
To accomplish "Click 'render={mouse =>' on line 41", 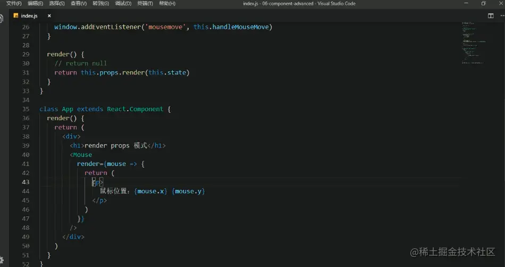I will pyautogui.click(x=107, y=164).
